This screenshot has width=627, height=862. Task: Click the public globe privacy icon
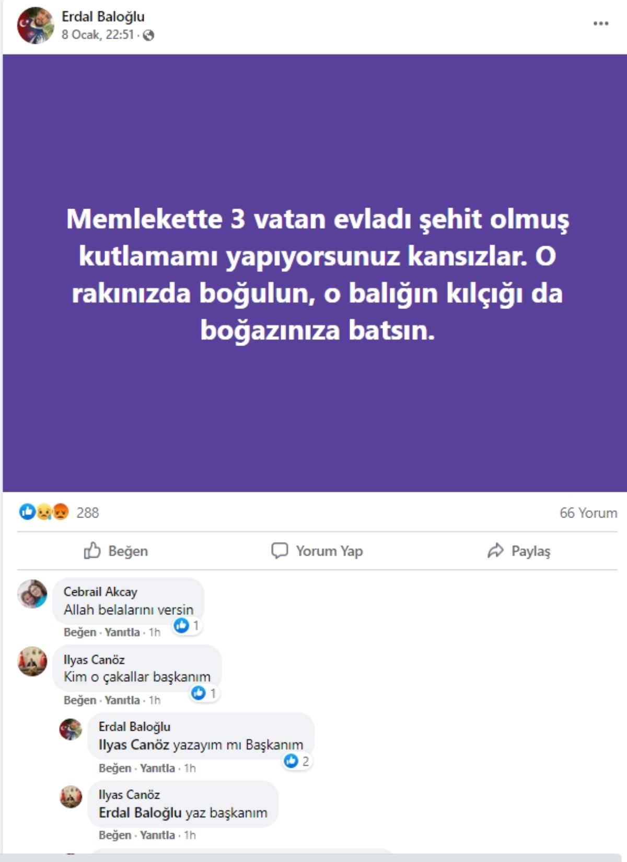click(149, 35)
